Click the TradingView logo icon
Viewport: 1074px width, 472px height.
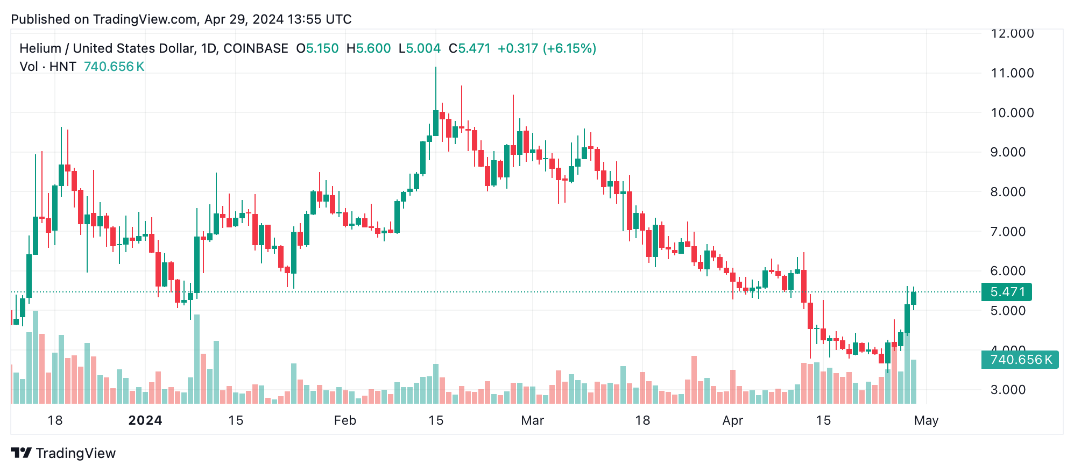point(21,453)
